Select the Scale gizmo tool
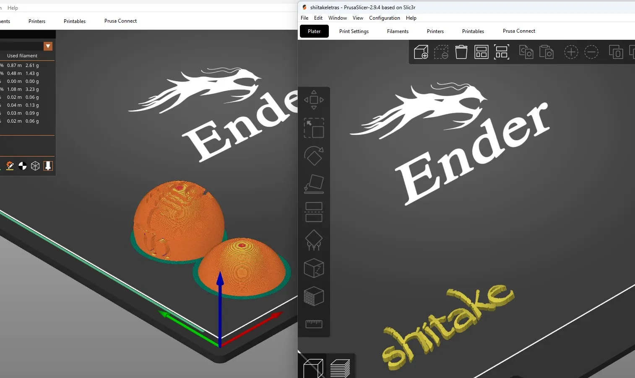This screenshot has height=378, width=635. (314, 128)
